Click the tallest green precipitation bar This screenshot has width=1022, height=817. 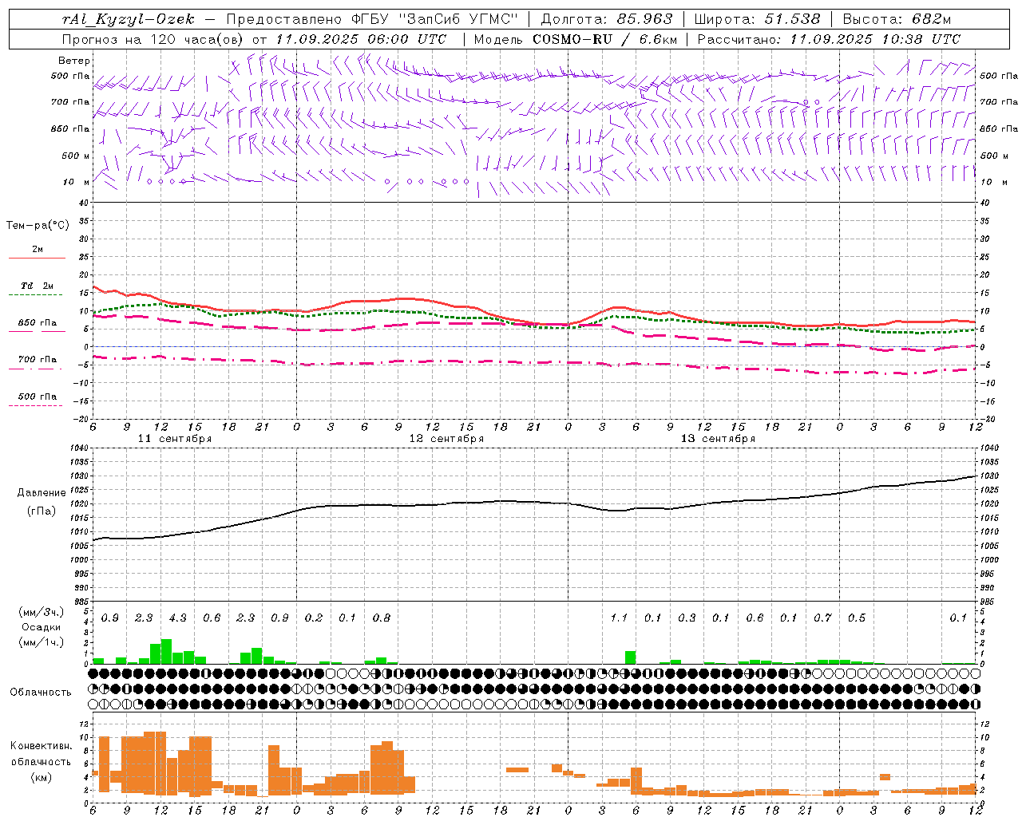(x=166, y=652)
